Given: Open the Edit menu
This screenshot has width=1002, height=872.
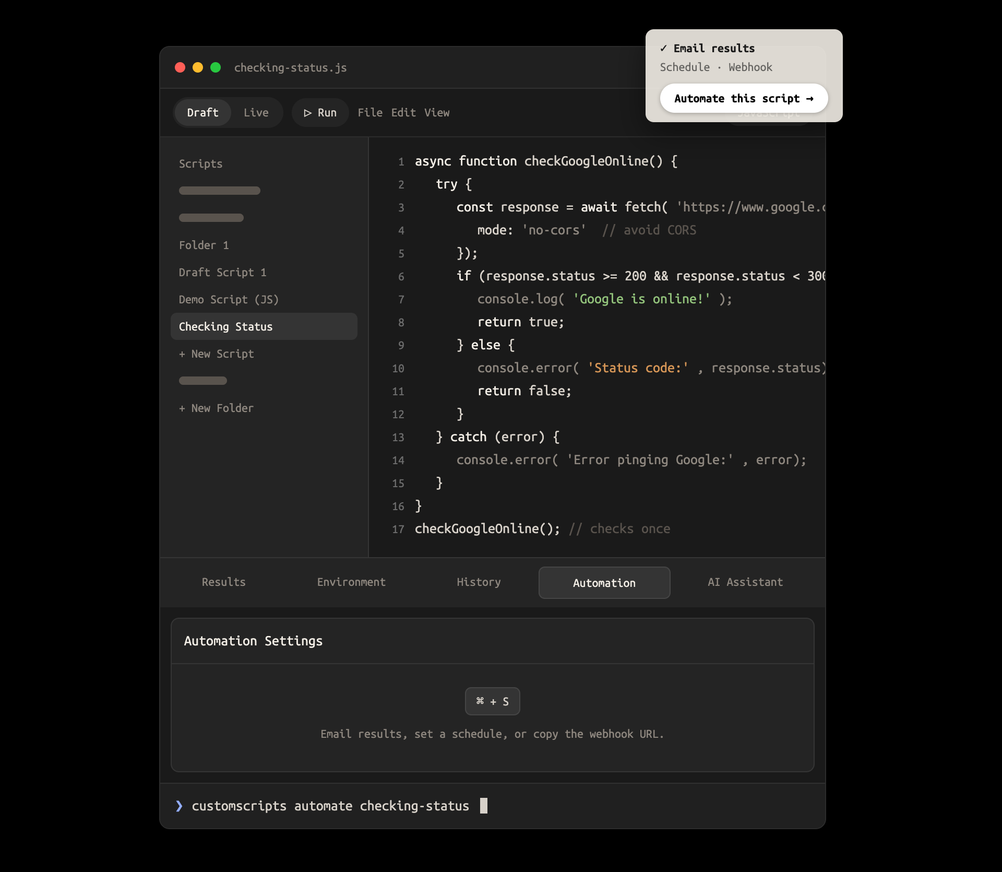Looking at the screenshot, I should [403, 112].
